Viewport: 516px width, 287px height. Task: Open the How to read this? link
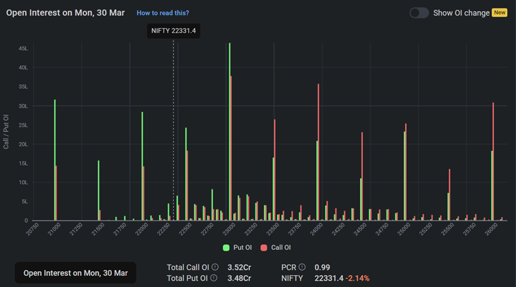tap(163, 13)
